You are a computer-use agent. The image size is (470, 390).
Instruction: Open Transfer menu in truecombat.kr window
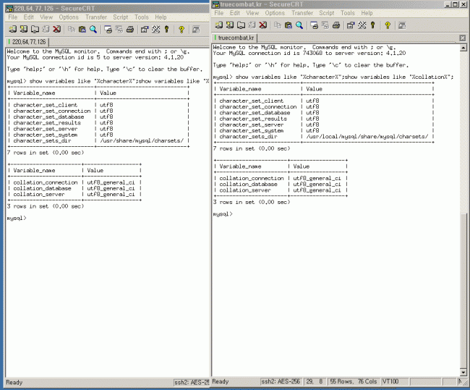click(x=302, y=13)
